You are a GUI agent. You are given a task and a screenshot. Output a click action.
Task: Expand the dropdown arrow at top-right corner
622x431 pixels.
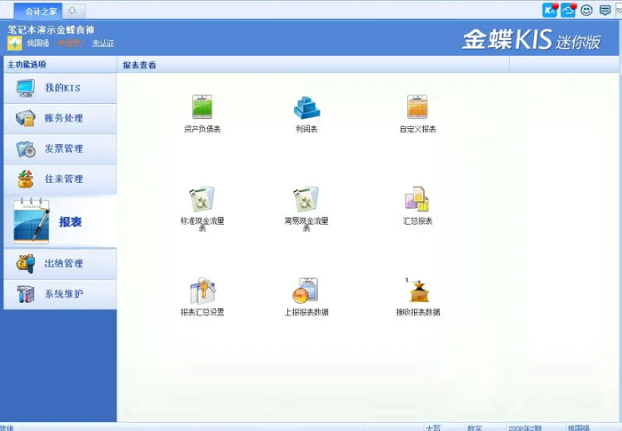618,11
